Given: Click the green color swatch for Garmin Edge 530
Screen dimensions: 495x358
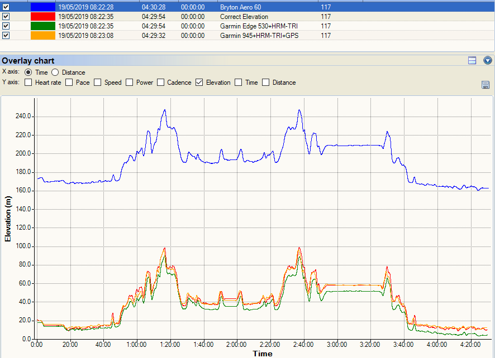Looking at the screenshot, I should (43, 26).
